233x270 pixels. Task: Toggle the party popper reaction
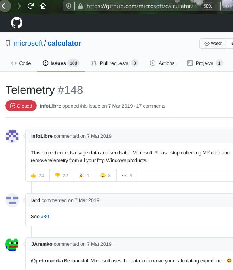[84, 175]
